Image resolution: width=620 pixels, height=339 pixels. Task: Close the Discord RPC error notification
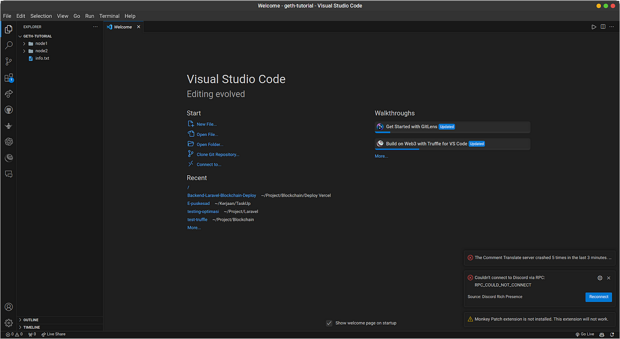click(x=608, y=278)
